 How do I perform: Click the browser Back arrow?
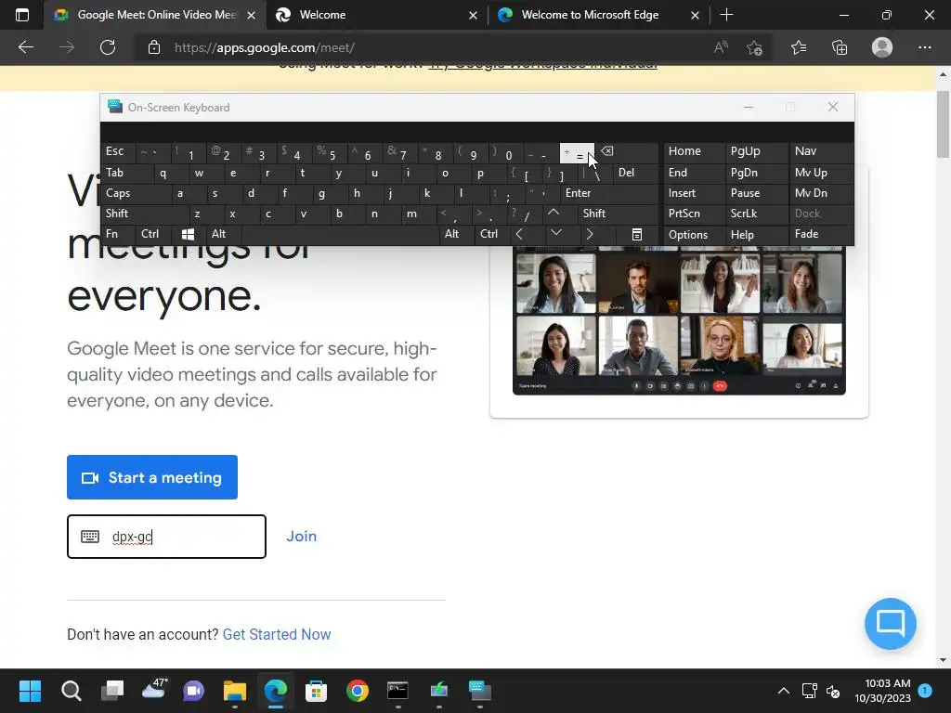pos(25,47)
